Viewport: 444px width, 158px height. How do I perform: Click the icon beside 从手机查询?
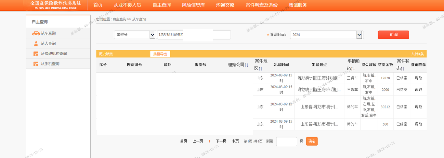[36, 64]
